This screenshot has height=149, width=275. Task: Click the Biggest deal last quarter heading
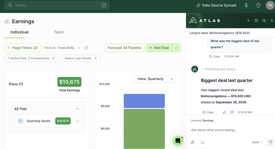coord(227,80)
